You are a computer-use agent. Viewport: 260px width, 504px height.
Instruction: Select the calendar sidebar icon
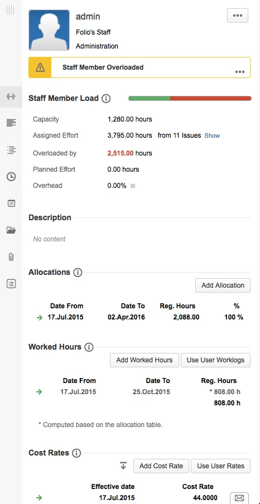(x=11, y=203)
